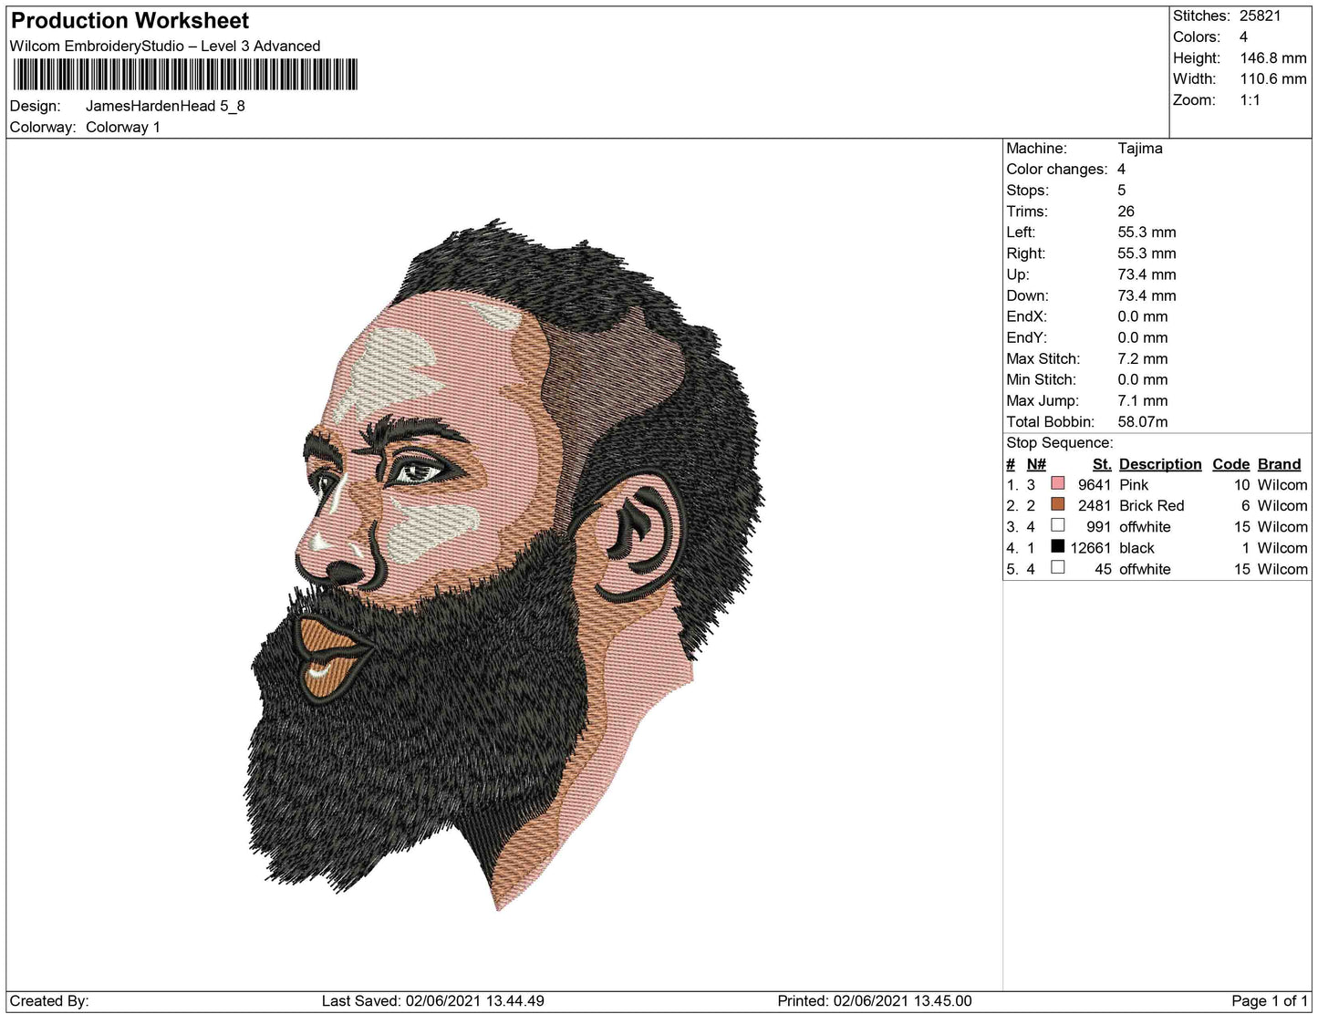1318x1014 pixels.
Task: Click the 'Min Stitch:' label
Action: pos(1042,379)
